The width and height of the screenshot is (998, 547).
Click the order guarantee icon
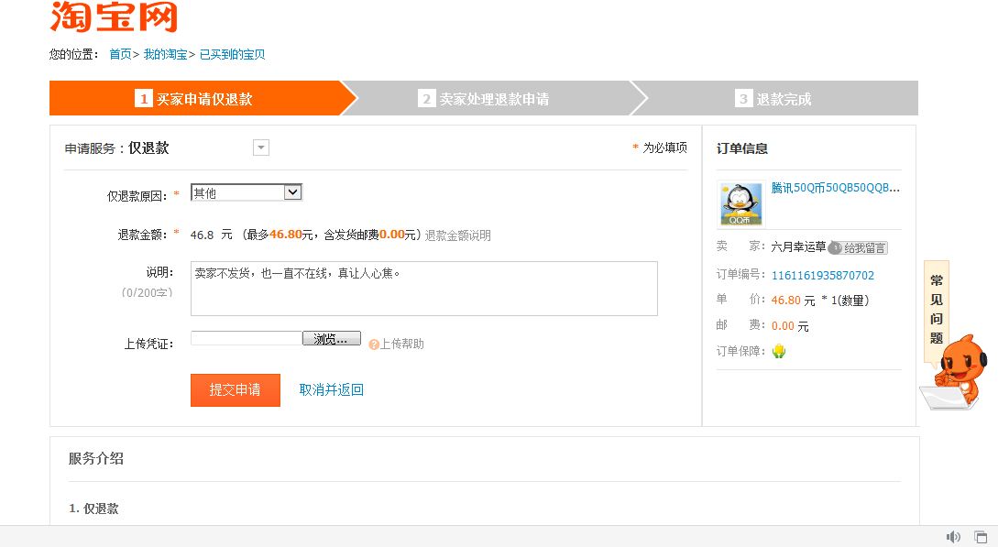(x=779, y=351)
